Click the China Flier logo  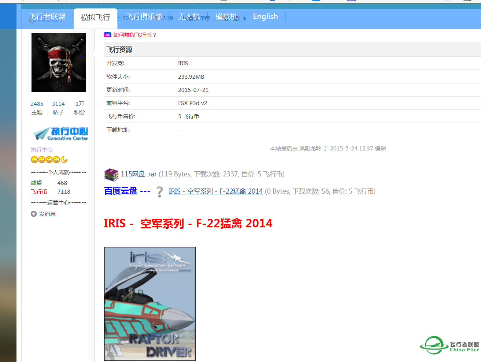(x=449, y=345)
